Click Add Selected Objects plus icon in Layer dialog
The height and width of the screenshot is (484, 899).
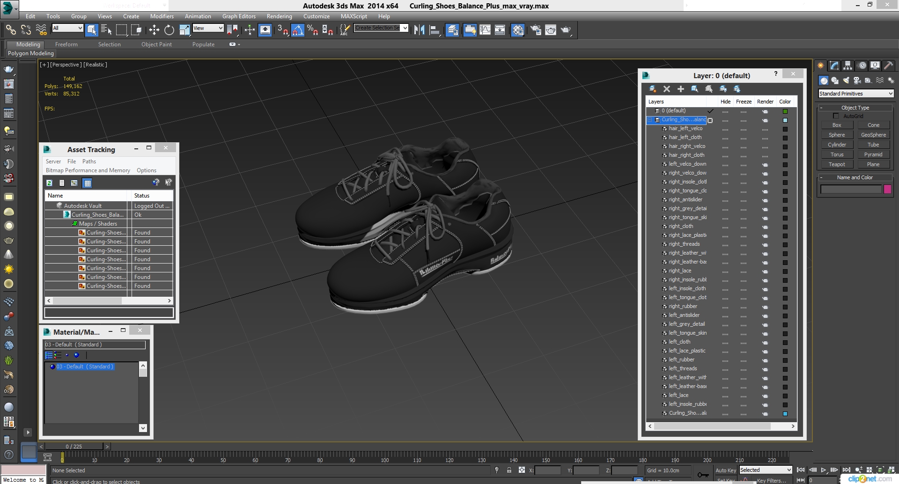[x=681, y=89]
